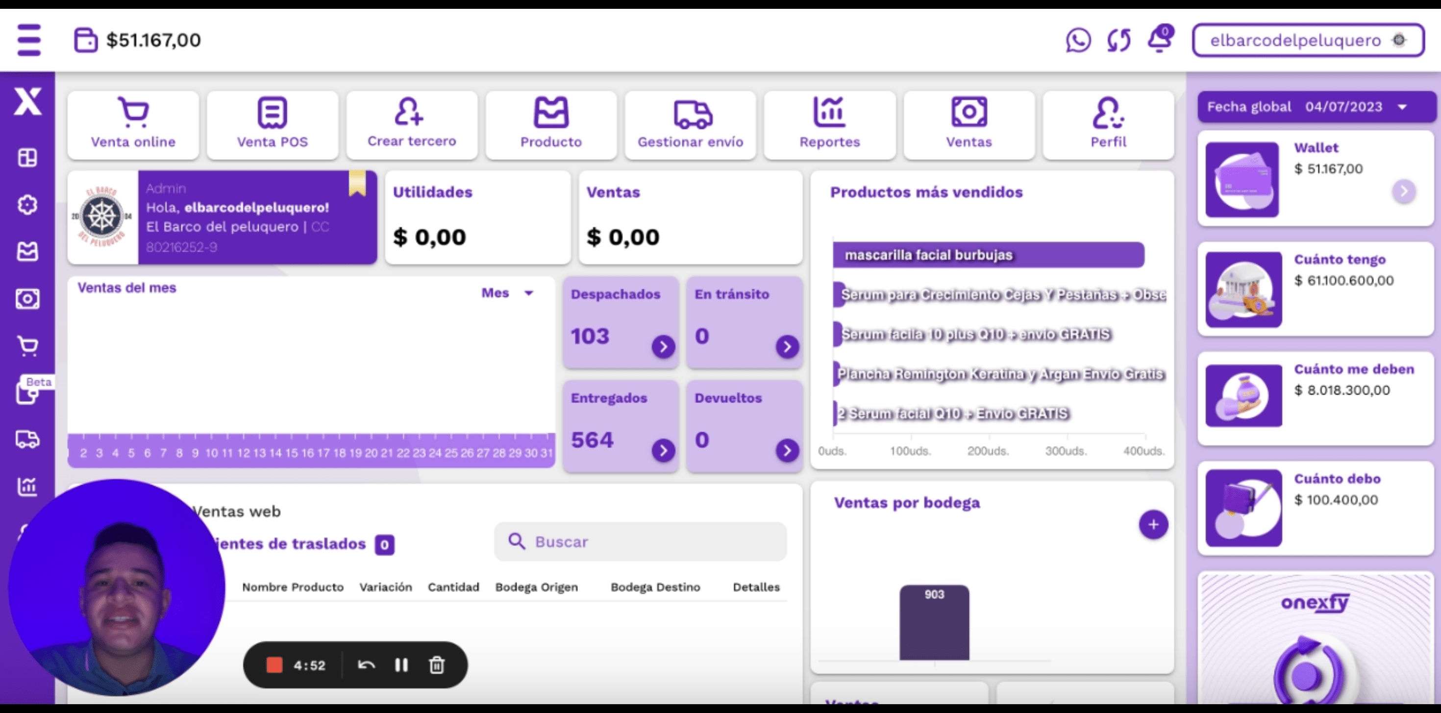Open the elbarcodelpeluquero account dropdown
Image resolution: width=1441 pixels, height=713 pixels.
pyautogui.click(x=1307, y=40)
